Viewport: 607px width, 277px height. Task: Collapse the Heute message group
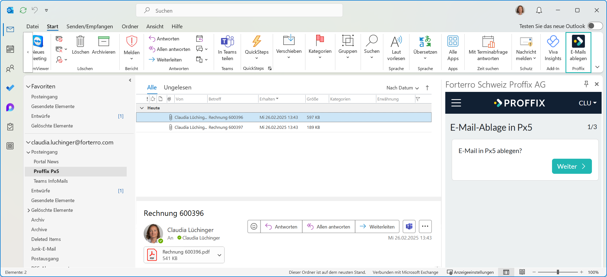[142, 108]
